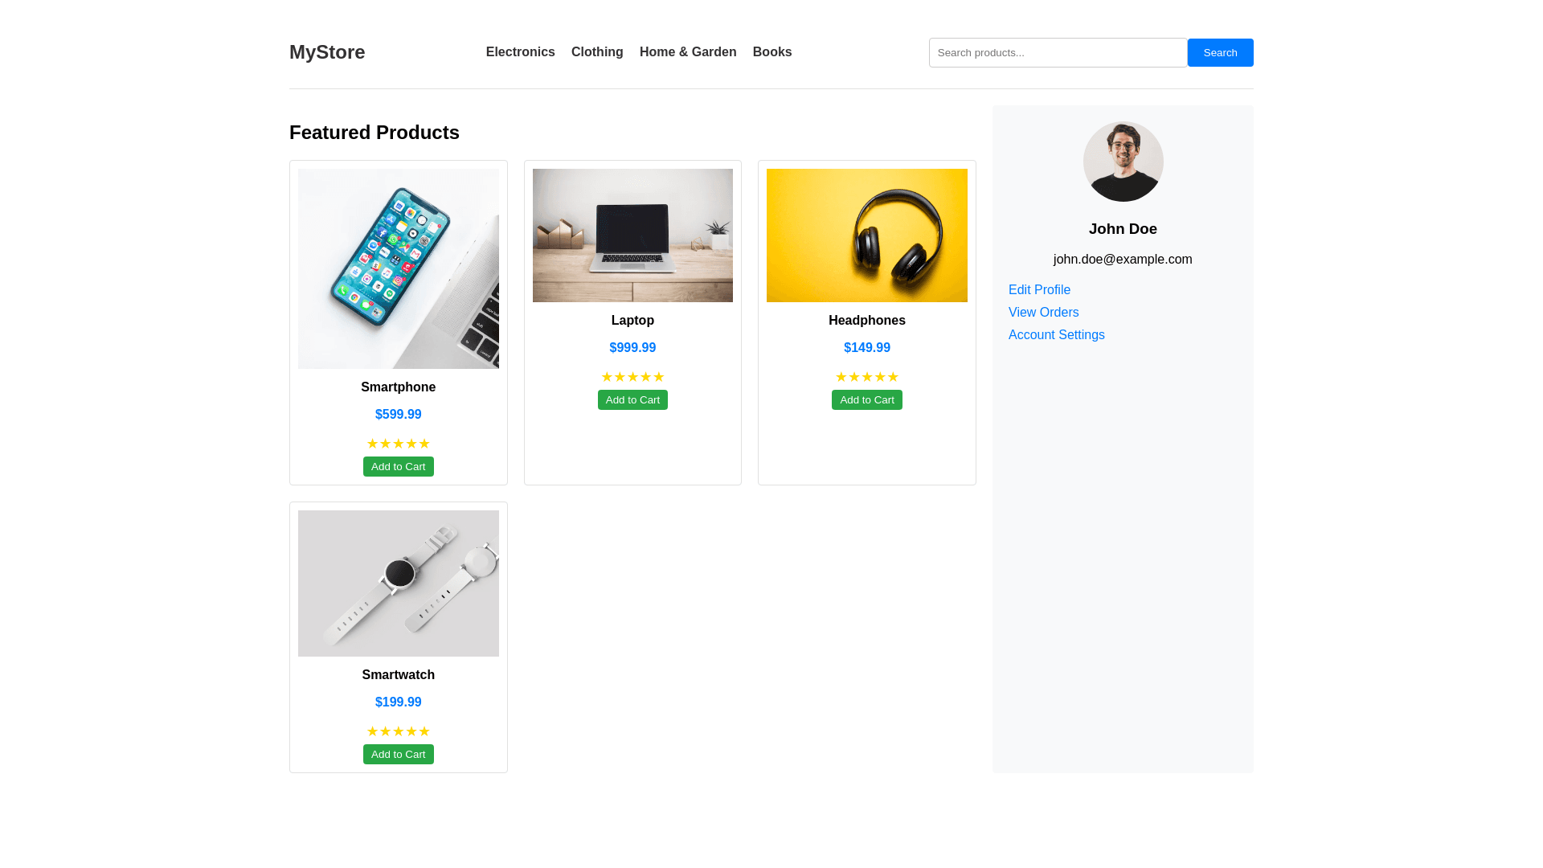Add the Smartphone to cart

click(x=399, y=467)
